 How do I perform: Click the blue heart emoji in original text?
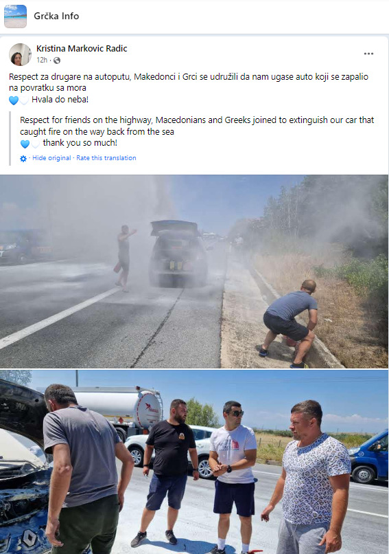click(x=14, y=100)
